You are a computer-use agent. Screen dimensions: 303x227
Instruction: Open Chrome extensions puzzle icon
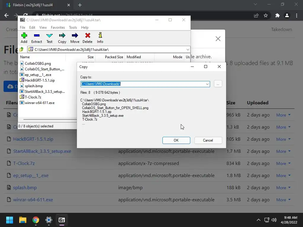point(277,15)
